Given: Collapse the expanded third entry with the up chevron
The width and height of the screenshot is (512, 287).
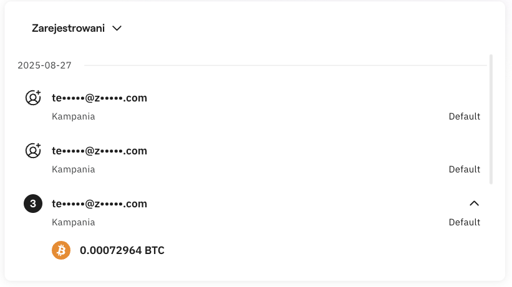Looking at the screenshot, I should click(x=474, y=203).
